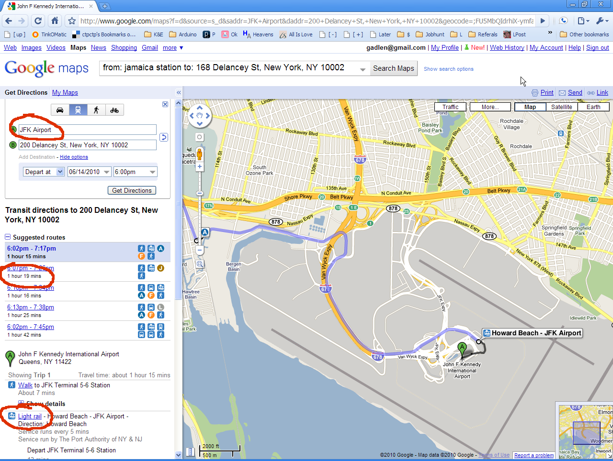Click the go arrow beside address bar
This screenshot has height=461, width=613.
pyautogui.click(x=542, y=21)
